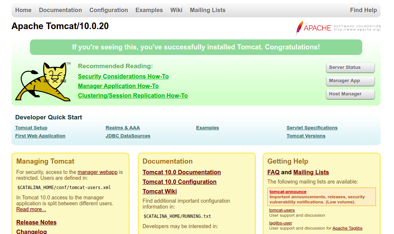
Task: Open Security Considerations How-To link
Action: [x=123, y=76]
